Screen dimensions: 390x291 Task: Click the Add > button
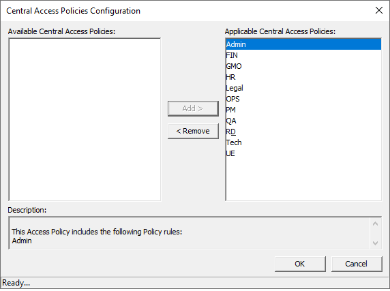coord(193,108)
